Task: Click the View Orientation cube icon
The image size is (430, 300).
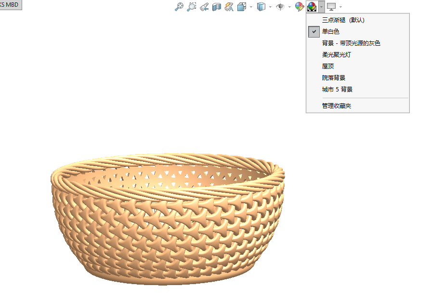Action: pos(242,7)
